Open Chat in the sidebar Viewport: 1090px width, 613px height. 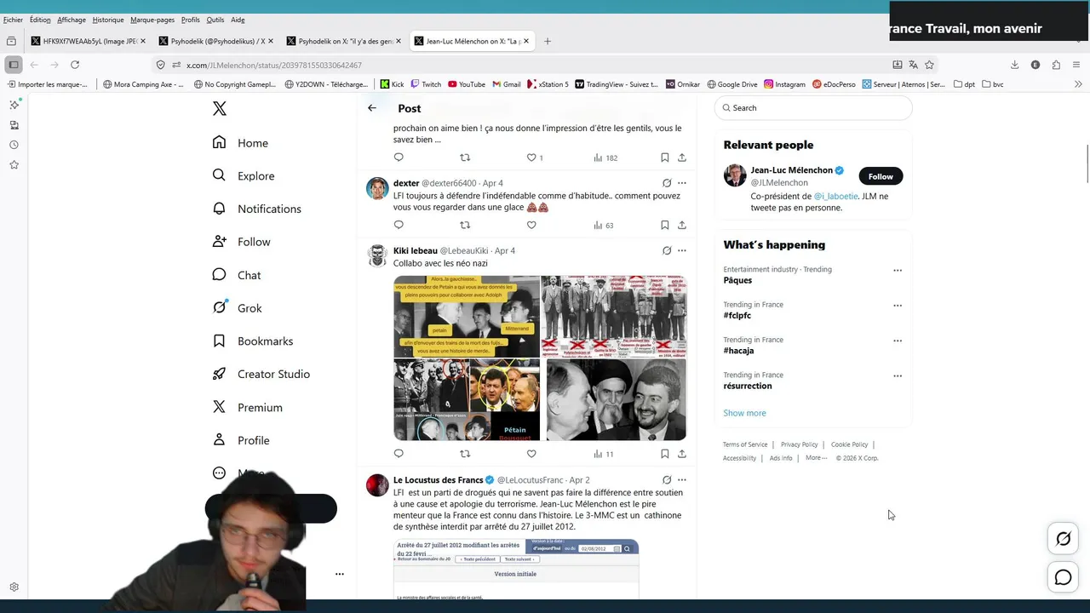pos(237,275)
